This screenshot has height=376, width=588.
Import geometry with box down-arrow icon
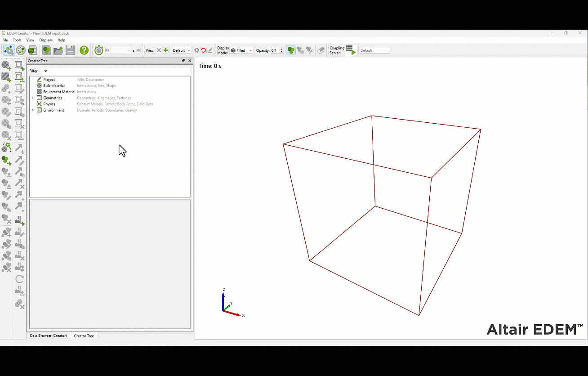tap(19, 77)
